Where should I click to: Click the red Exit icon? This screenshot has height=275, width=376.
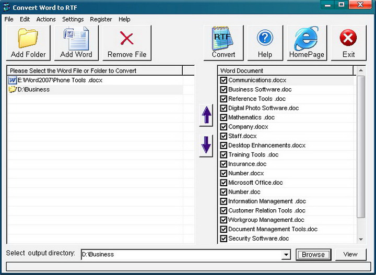348,38
